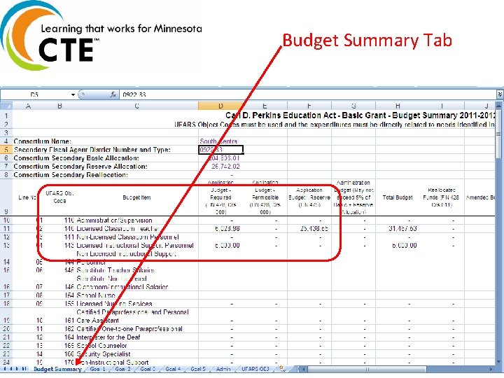
Task: Switch to the Goal 5 sheet tab
Action: tap(198, 369)
